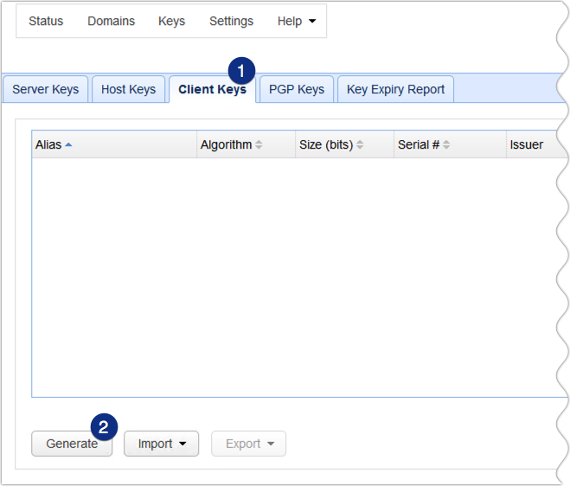Select the Client Keys tab
The width and height of the screenshot is (570, 486).
point(212,89)
